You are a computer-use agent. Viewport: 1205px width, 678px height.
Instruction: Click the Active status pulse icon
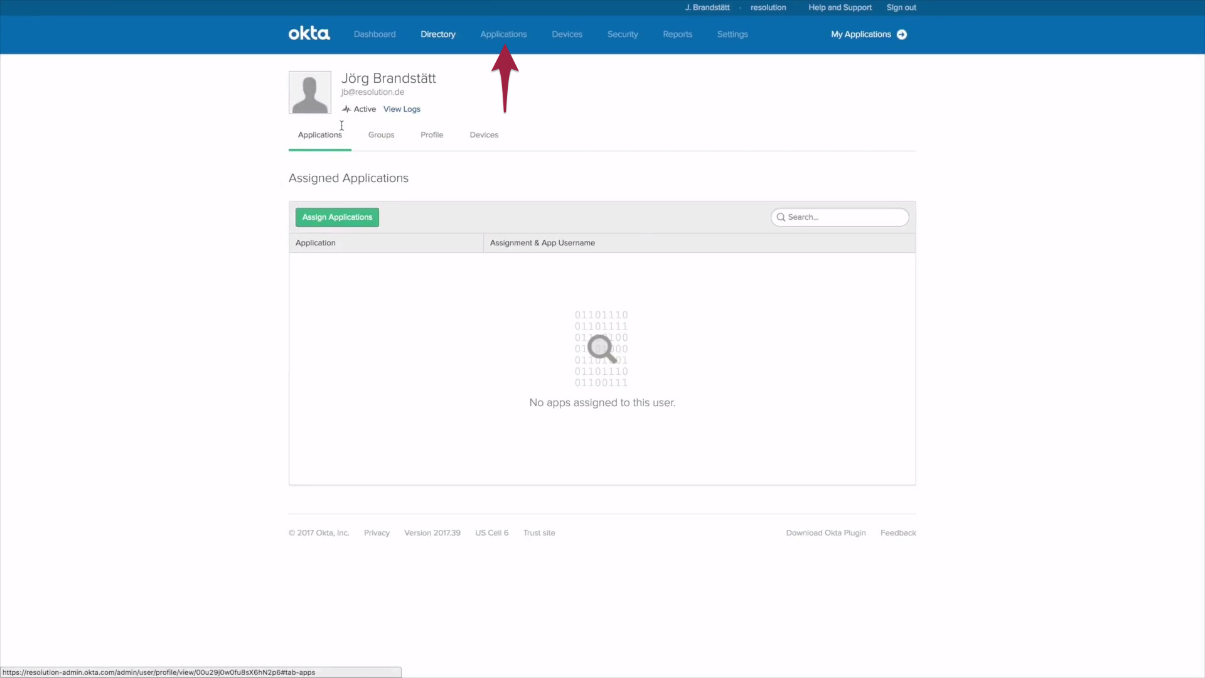point(346,109)
